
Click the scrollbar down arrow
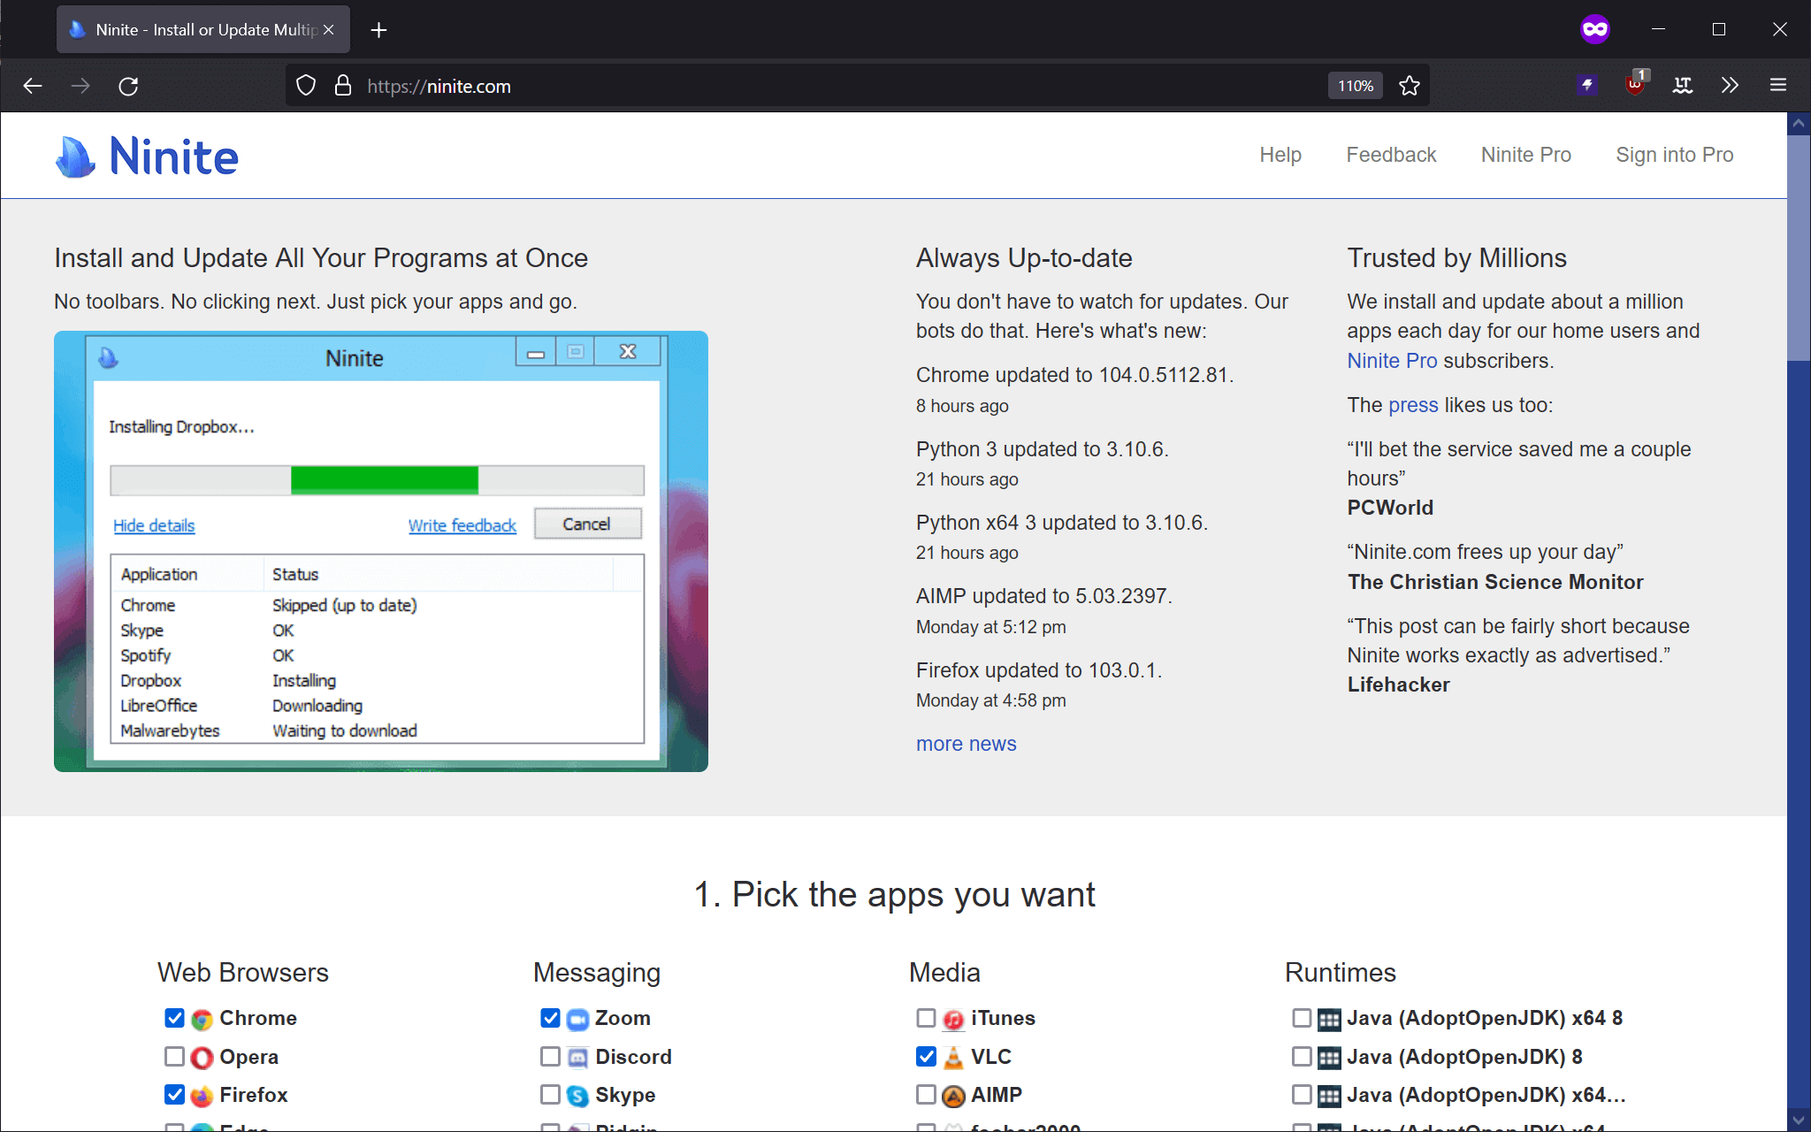[x=1799, y=1120]
